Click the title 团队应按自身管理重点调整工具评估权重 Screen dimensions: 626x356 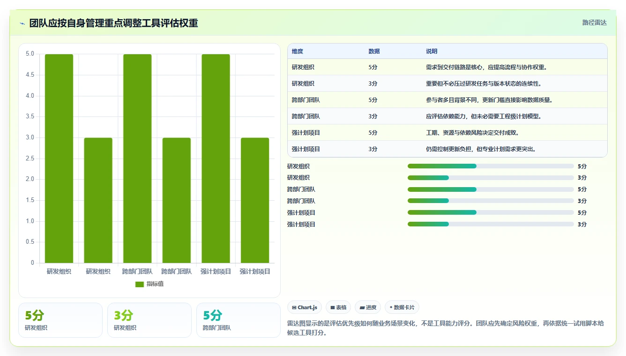(114, 23)
